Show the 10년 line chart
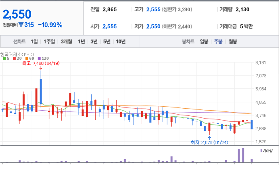 (x=121, y=41)
